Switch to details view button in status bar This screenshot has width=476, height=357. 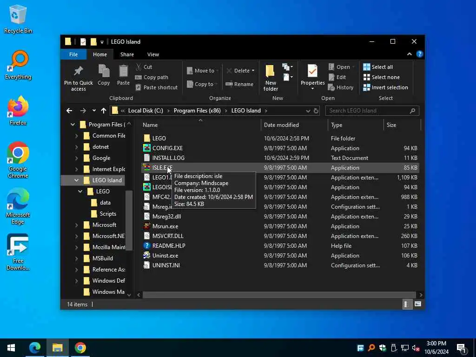coord(406,304)
